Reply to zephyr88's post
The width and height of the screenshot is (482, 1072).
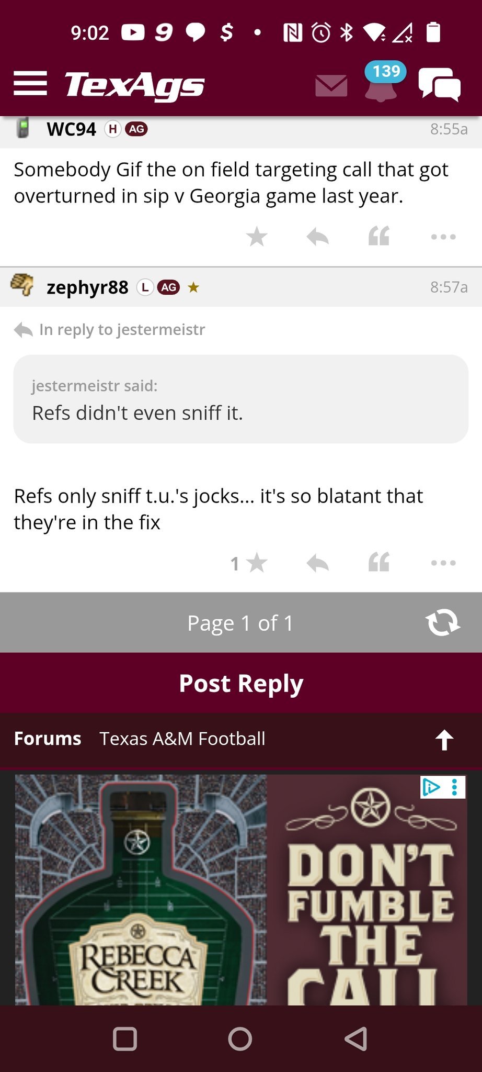coord(317,563)
